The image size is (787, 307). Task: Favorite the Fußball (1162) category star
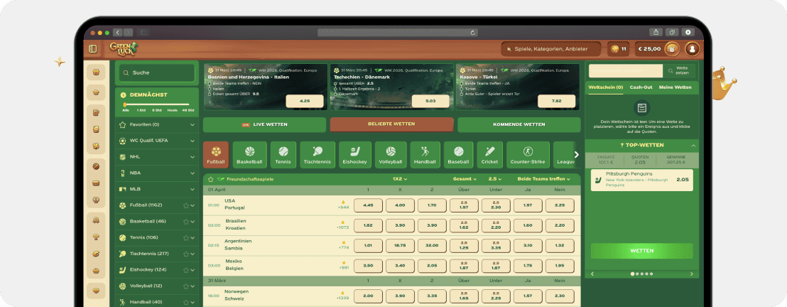tap(185, 205)
